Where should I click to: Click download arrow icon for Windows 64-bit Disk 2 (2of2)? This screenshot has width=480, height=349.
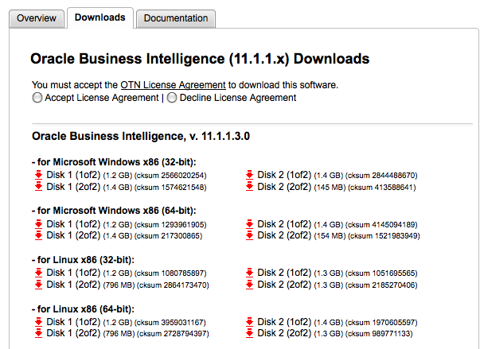249,235
